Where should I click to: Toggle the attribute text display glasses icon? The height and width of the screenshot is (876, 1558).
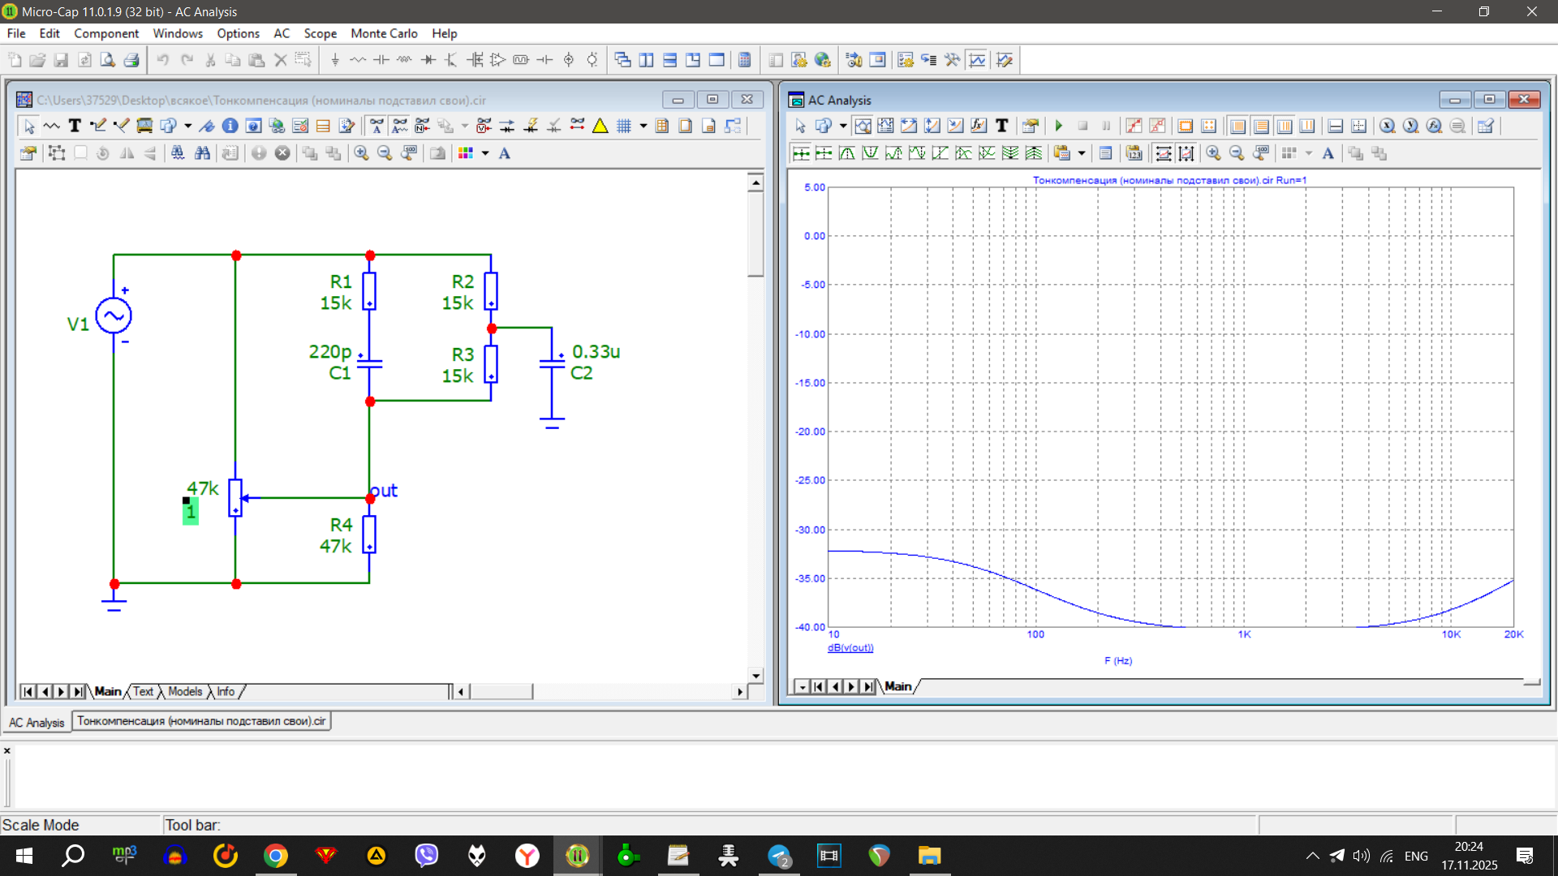399,126
